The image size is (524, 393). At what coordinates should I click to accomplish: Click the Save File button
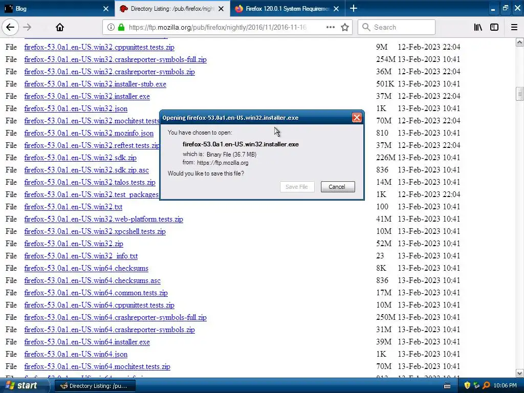297,187
